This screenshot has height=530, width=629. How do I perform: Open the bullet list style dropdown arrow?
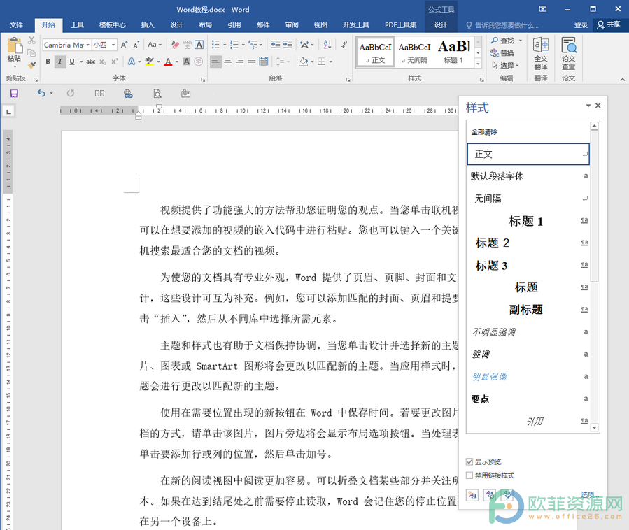pyautogui.click(x=225, y=45)
